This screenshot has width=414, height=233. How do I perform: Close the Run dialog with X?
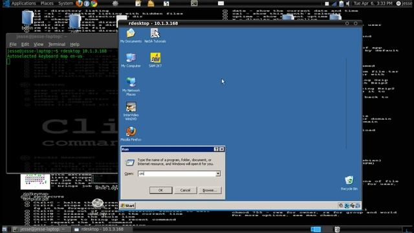click(222, 150)
